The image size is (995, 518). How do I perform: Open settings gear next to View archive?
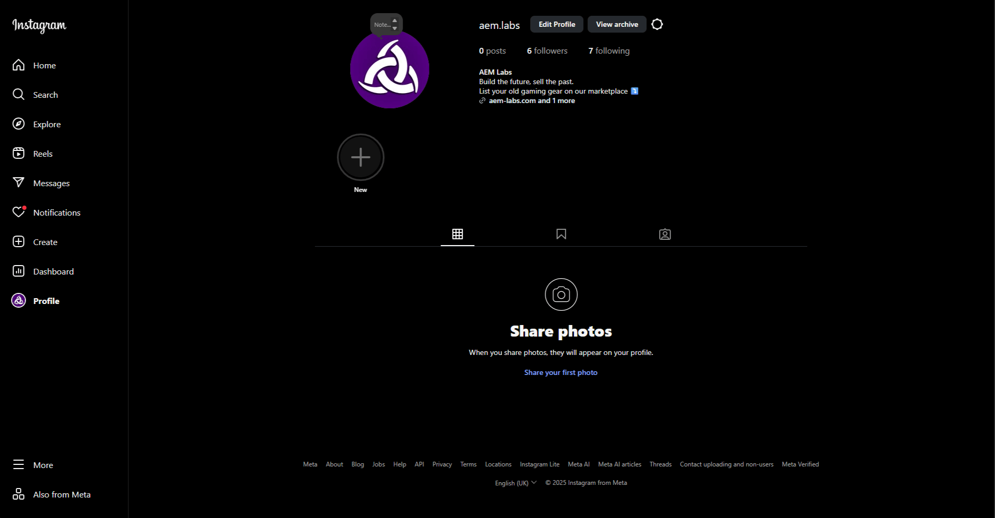[x=657, y=24]
